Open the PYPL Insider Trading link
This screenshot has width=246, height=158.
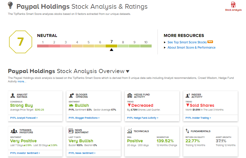tap(198, 118)
